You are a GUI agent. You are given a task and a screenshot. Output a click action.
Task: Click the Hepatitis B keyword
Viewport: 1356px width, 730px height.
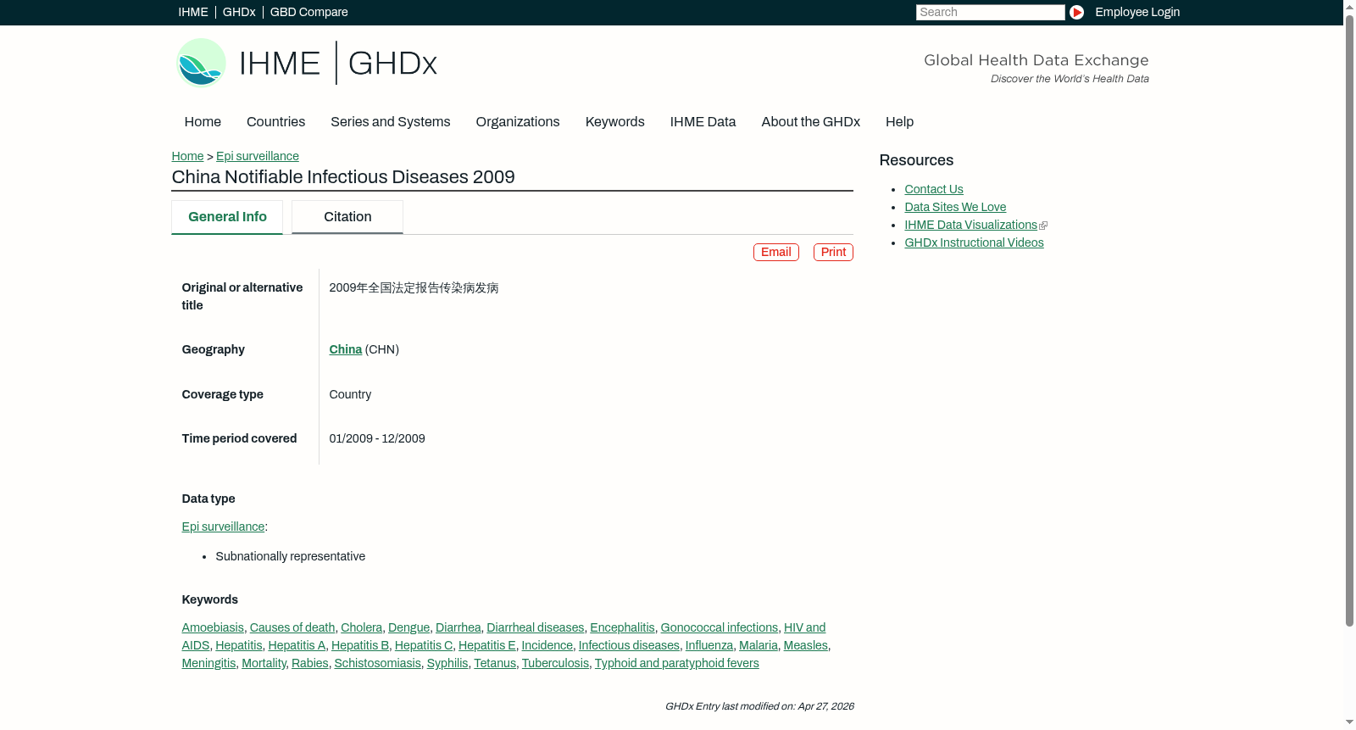coord(360,645)
